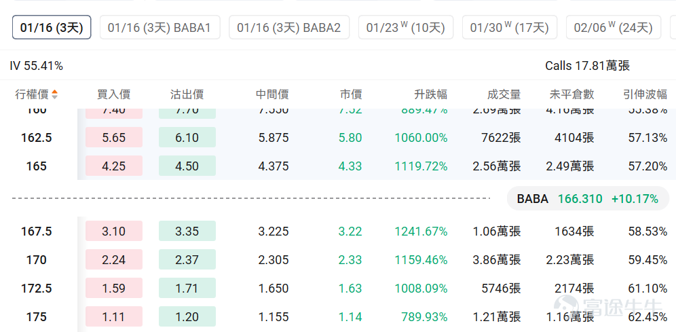
Task: Click the 沽出價 column header
Action: (187, 94)
